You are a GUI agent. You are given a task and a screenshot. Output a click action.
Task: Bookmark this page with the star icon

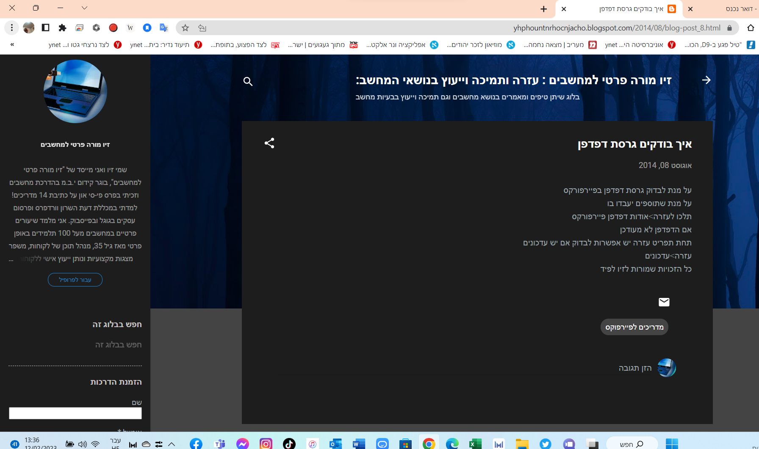click(x=185, y=28)
